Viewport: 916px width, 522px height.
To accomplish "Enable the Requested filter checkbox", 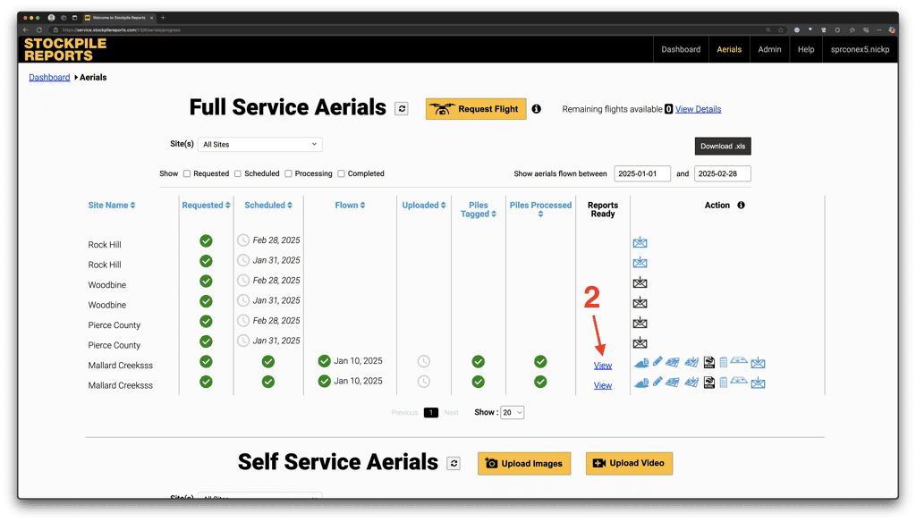I will (x=187, y=173).
